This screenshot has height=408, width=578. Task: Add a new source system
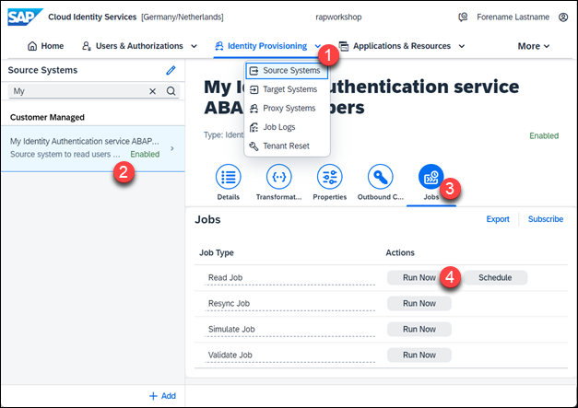(162, 396)
